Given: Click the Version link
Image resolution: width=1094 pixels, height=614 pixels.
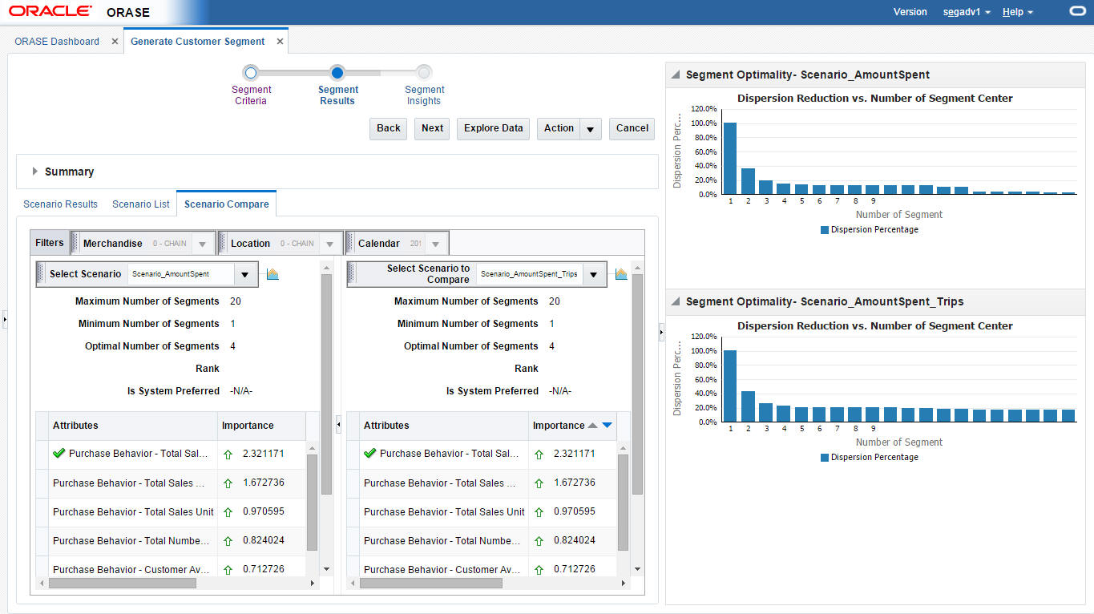Looking at the screenshot, I should coord(910,12).
